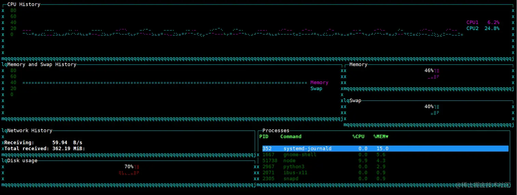Click the 9.9 %CPU value for node

363,160
